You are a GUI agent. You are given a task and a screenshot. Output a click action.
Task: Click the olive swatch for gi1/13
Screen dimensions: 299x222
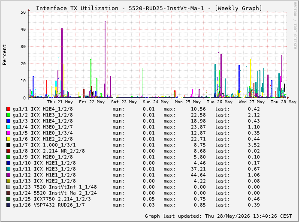tap(8, 181)
